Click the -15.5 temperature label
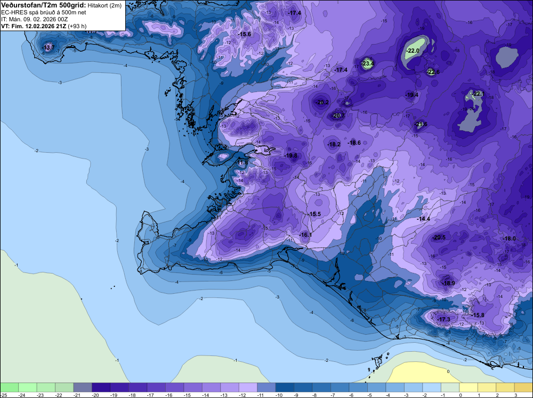The image size is (533, 398). (315, 214)
